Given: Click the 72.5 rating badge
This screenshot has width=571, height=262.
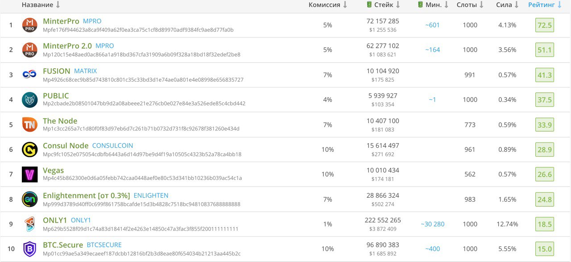Looking at the screenshot, I should coord(545,25).
